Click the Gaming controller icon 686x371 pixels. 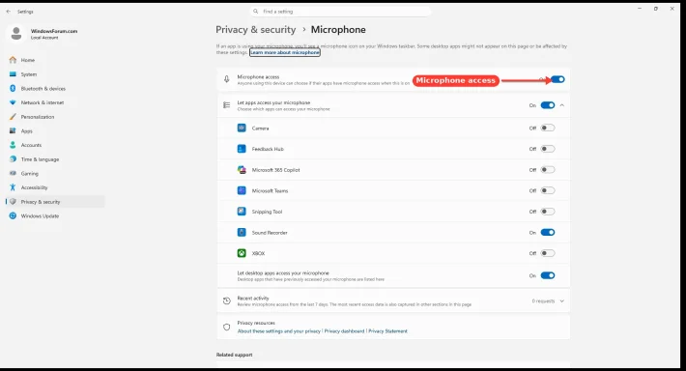point(13,173)
